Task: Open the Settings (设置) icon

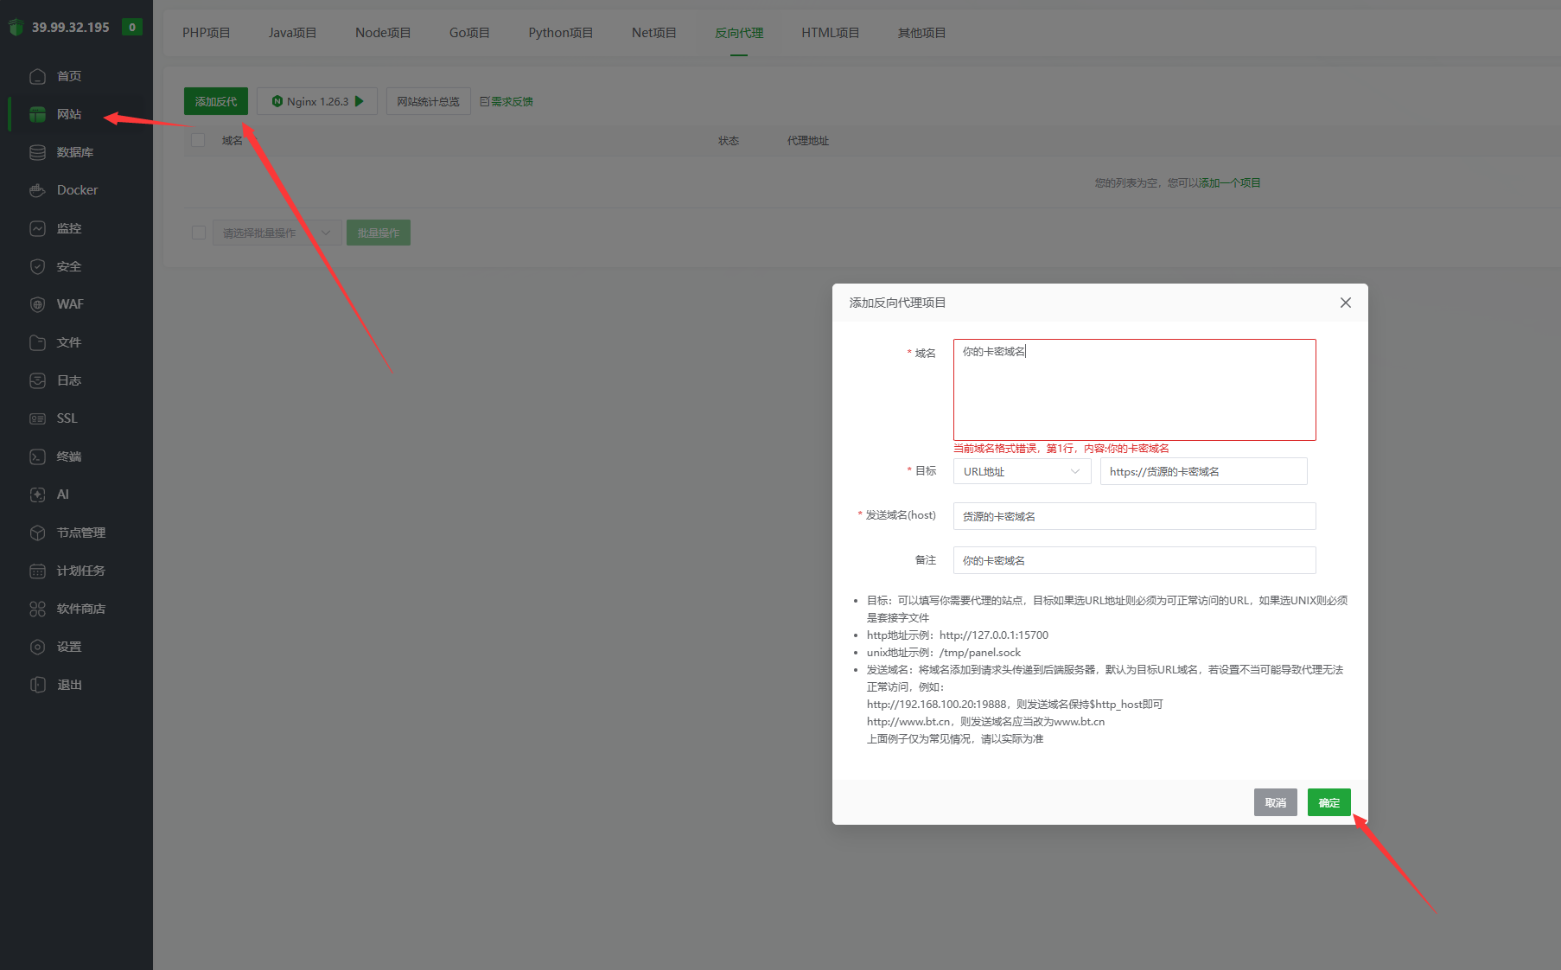Action: (x=37, y=647)
